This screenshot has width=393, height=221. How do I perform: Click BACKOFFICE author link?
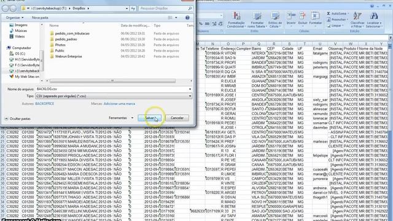coord(44,104)
